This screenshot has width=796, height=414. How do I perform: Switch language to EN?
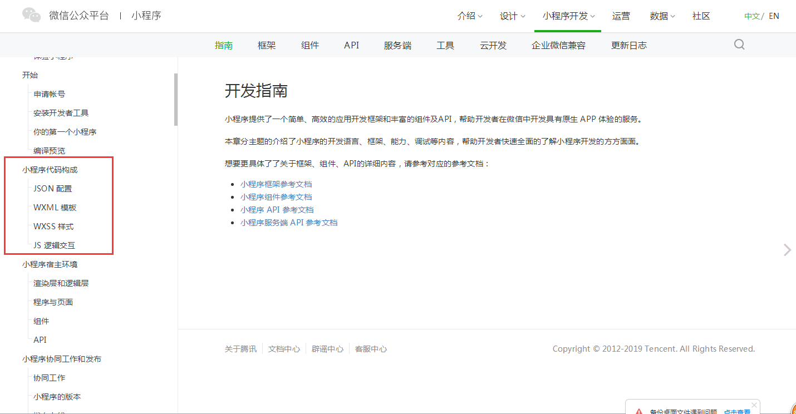tap(774, 16)
